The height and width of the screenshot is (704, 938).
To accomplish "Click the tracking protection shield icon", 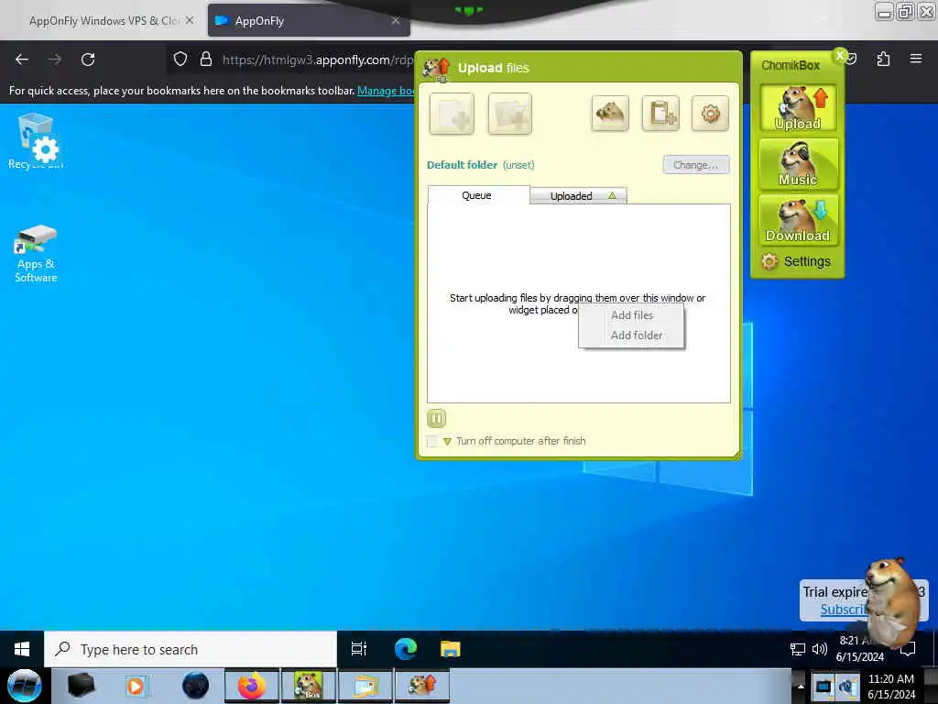I will pos(180,59).
